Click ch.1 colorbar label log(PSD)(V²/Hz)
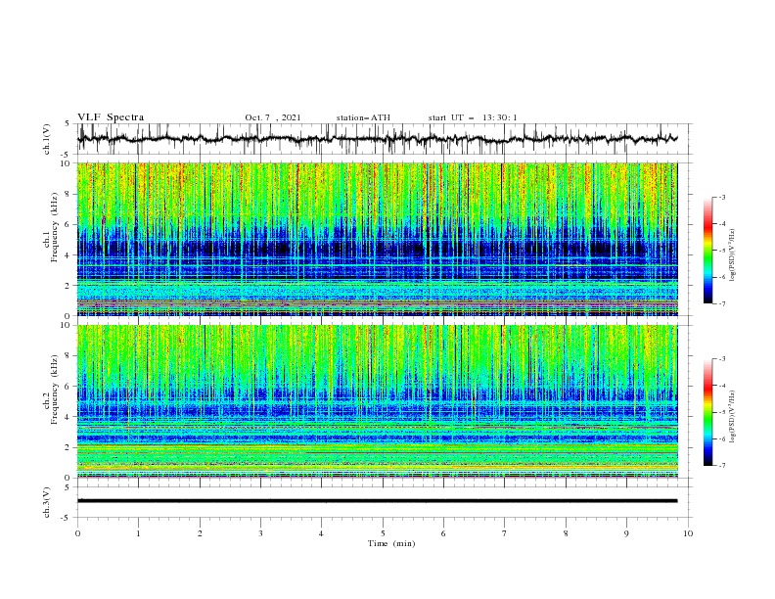 (x=733, y=254)
